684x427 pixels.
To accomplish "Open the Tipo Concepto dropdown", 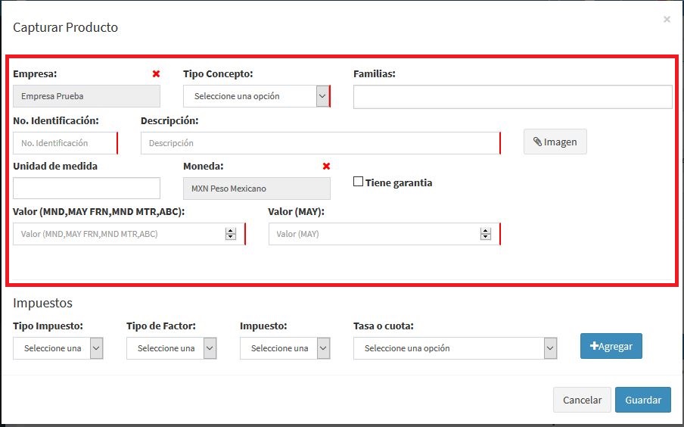I will click(256, 96).
